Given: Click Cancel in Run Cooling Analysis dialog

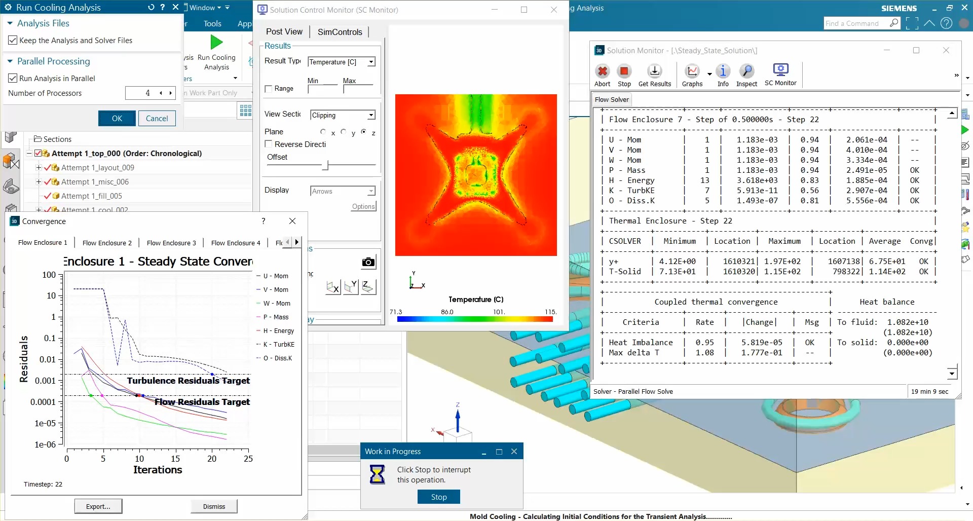Looking at the screenshot, I should (x=157, y=118).
